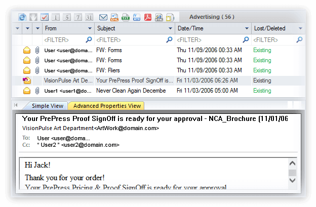The image size is (316, 207).
Task: Export the message as EML
Action: pos(114,17)
